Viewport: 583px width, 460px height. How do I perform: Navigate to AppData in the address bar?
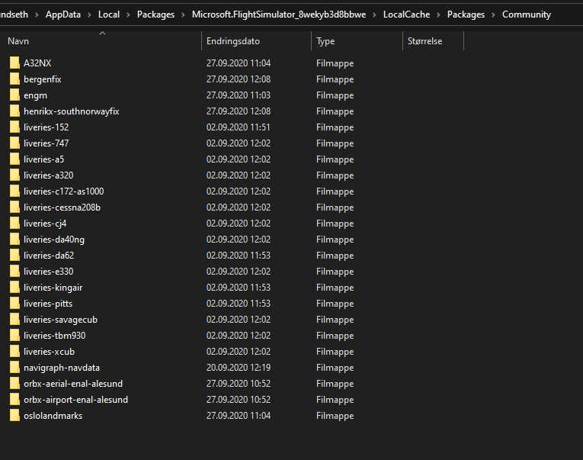click(x=63, y=14)
